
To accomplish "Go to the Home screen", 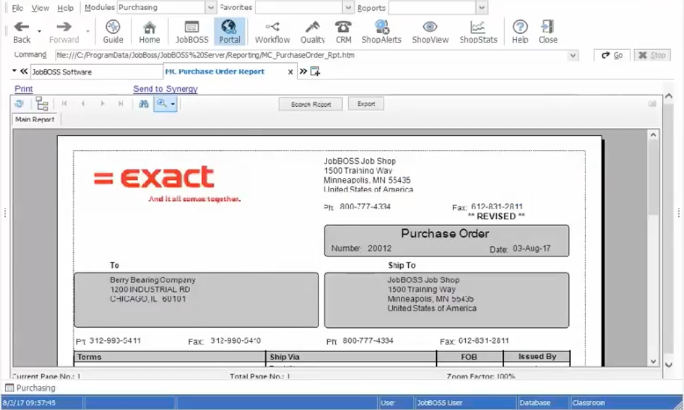I will pyautogui.click(x=149, y=31).
